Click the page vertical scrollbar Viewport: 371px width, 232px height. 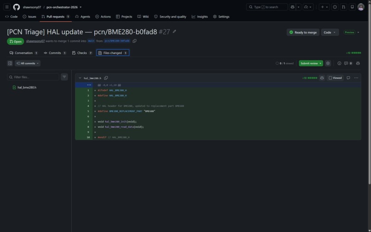(369, 95)
